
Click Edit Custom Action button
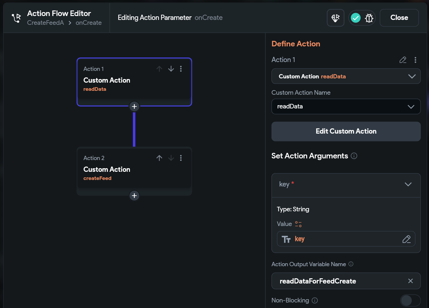(346, 131)
